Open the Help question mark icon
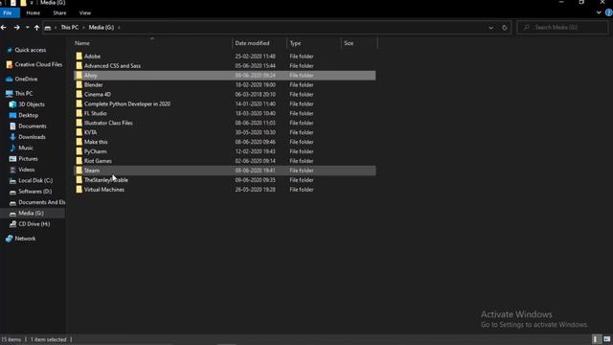Viewport: 613px width, 345px height. 609,12
